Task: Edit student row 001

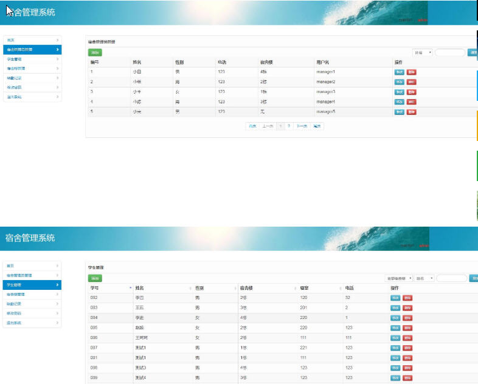Action: point(395,358)
